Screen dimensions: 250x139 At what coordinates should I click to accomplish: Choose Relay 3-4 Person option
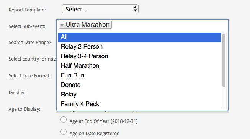point(139,56)
